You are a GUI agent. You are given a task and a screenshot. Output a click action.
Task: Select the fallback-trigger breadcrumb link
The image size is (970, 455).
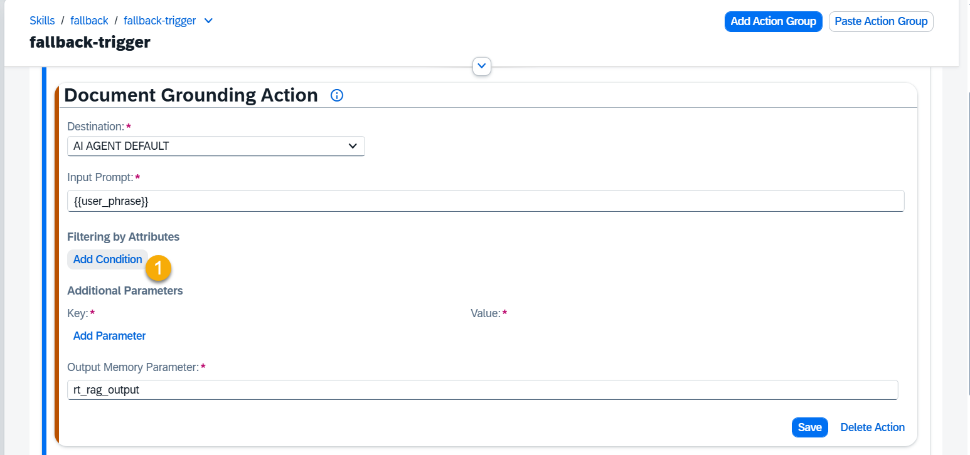point(159,21)
